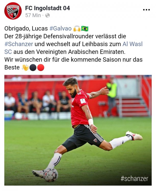Click the raised hands emoji

[77, 29]
